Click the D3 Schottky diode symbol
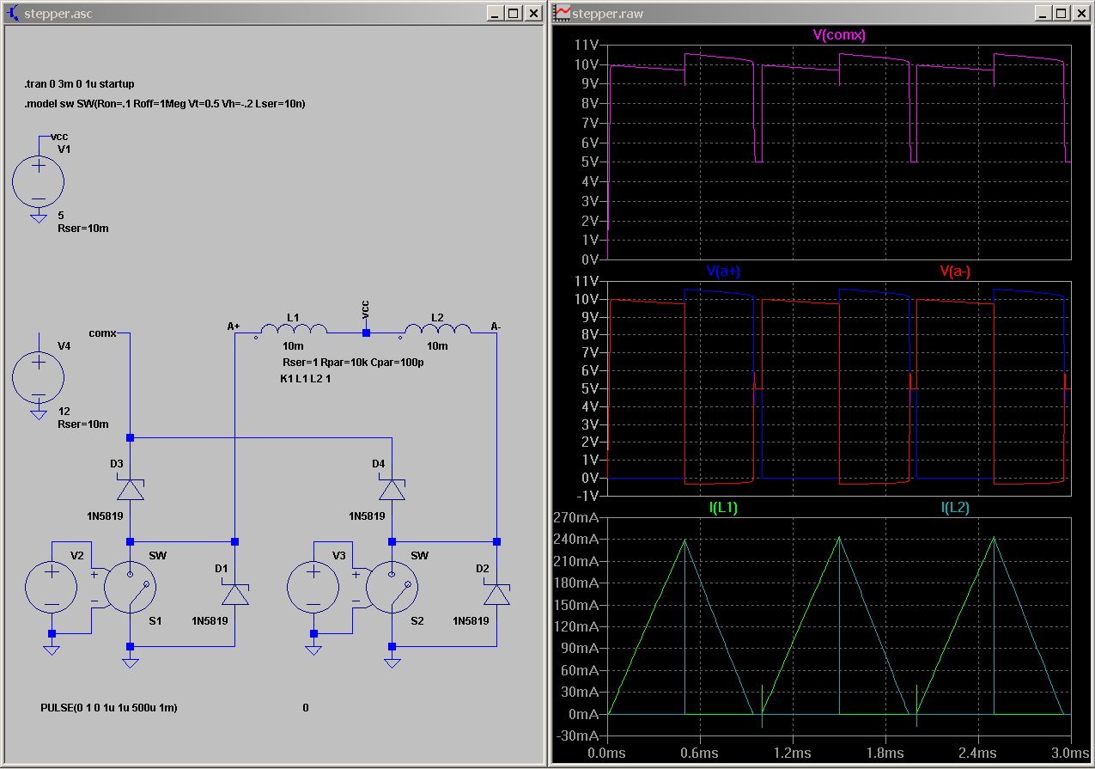 130,490
